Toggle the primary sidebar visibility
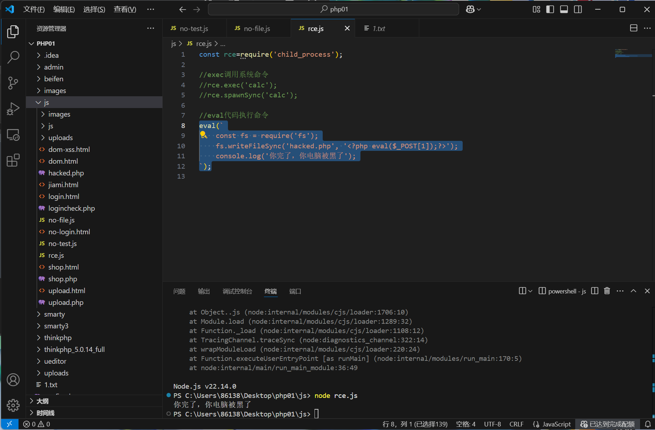This screenshot has height=430, width=655. 550,9
